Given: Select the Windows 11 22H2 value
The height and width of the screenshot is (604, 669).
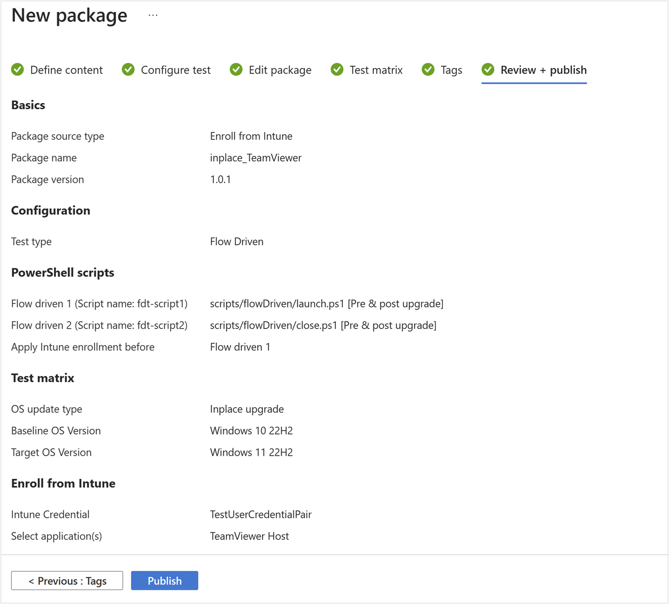Looking at the screenshot, I should [252, 452].
